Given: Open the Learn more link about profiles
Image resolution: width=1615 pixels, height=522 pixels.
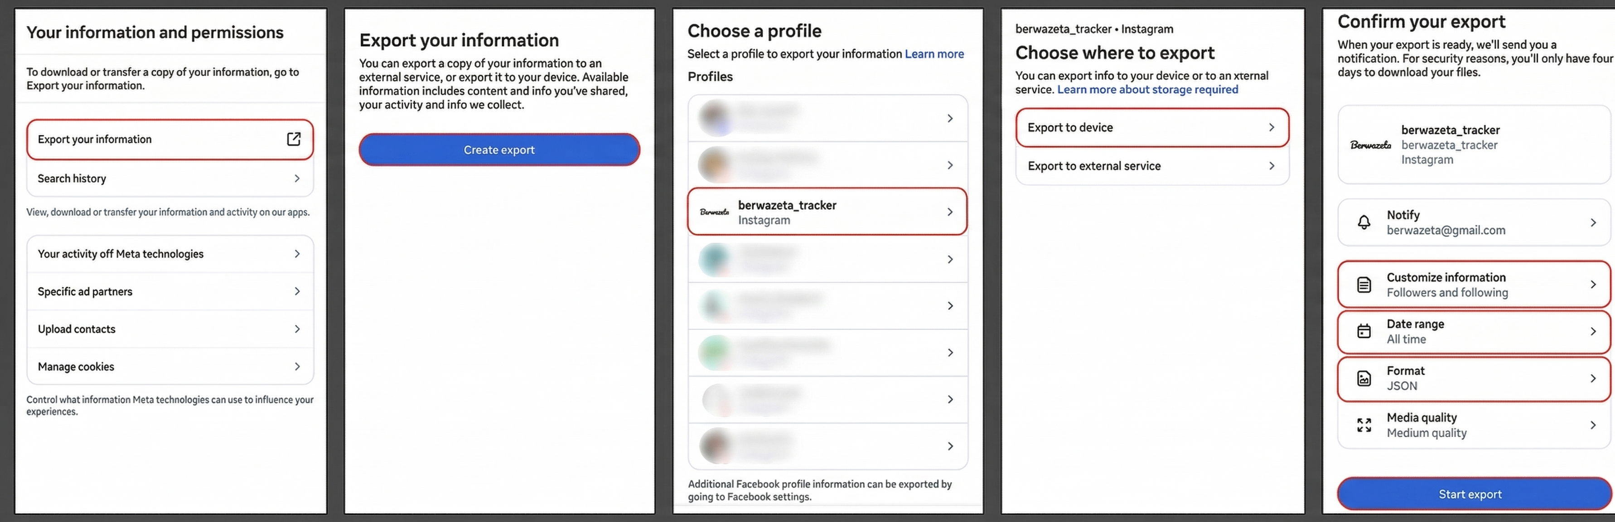Looking at the screenshot, I should (x=935, y=53).
